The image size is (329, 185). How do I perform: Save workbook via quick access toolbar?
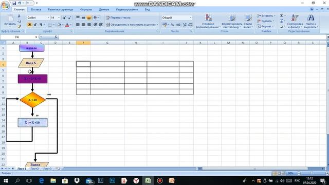tap(14, 3)
